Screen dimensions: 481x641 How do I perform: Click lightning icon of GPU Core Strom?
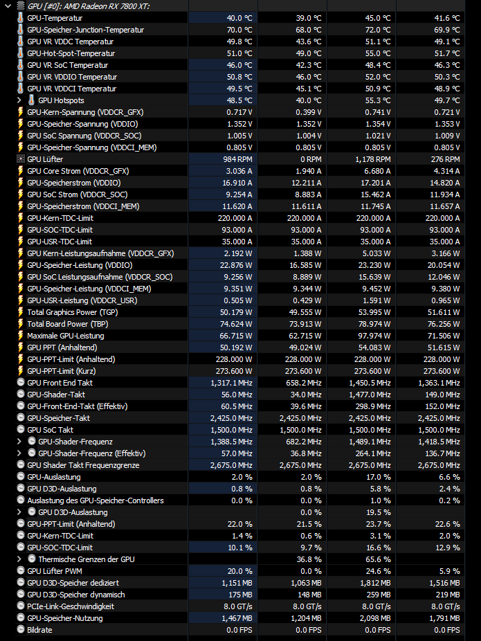(21, 171)
